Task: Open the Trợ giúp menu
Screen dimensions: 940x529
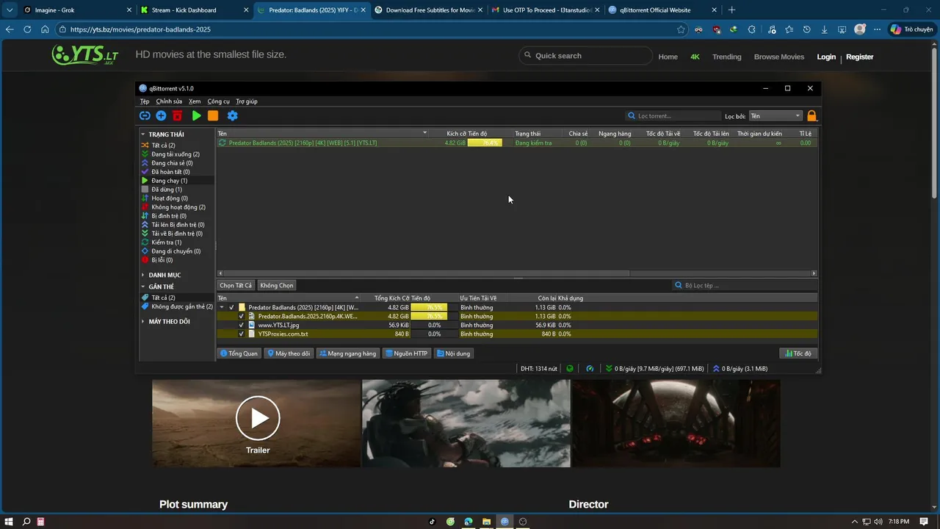Action: click(x=247, y=101)
